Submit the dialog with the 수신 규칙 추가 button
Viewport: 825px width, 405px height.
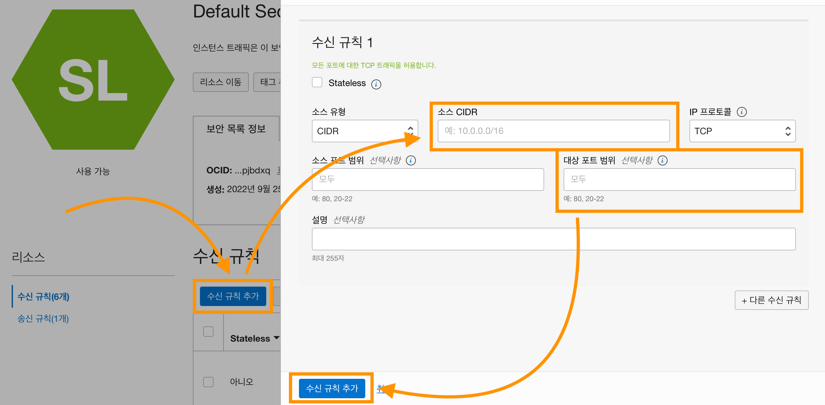point(332,388)
